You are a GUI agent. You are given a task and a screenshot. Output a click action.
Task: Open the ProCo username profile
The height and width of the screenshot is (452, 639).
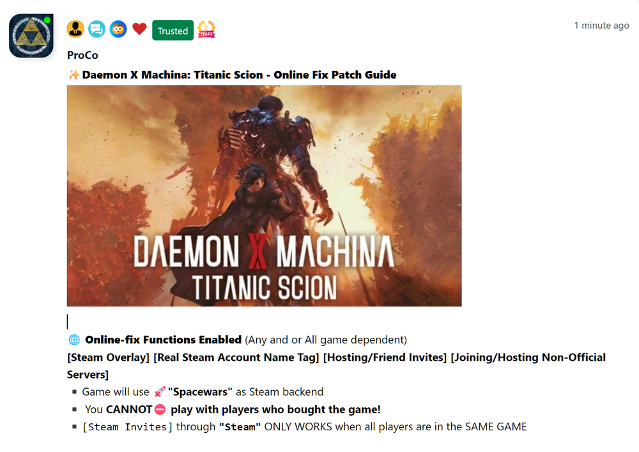(82, 55)
